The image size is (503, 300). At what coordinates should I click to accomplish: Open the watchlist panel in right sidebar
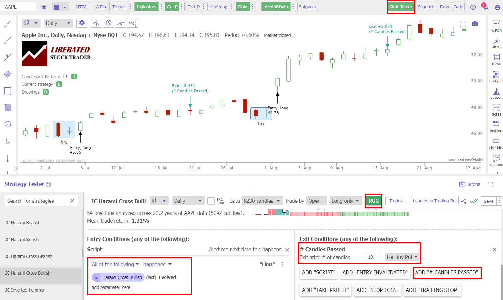click(496, 26)
